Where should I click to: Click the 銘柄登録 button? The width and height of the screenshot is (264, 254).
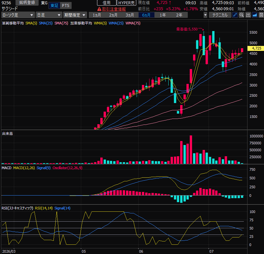click(27, 3)
